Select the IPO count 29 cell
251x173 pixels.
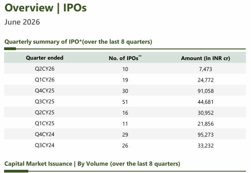click(125, 135)
